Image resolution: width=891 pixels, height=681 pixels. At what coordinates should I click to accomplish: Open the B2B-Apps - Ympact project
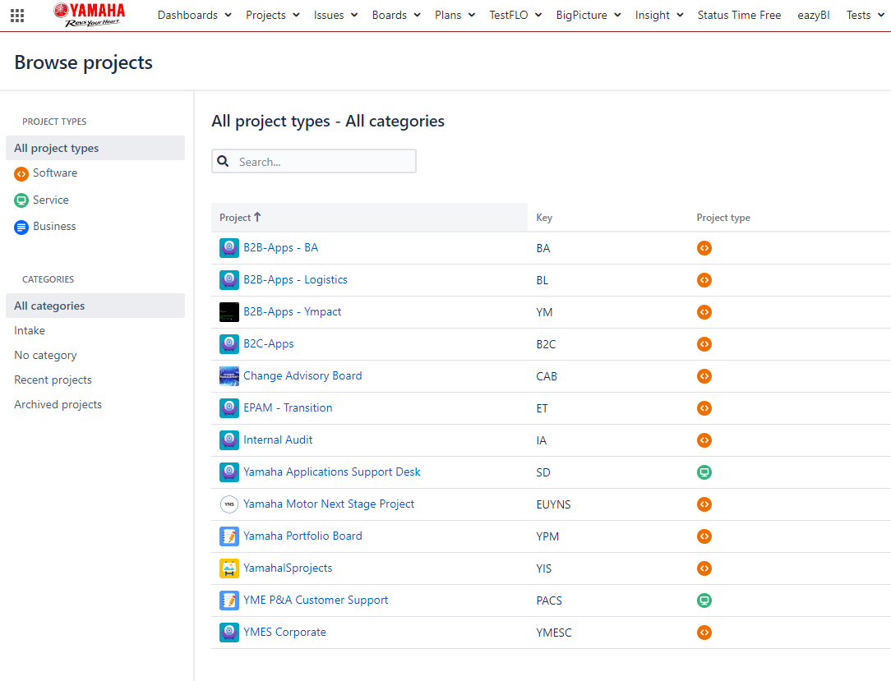tap(292, 312)
